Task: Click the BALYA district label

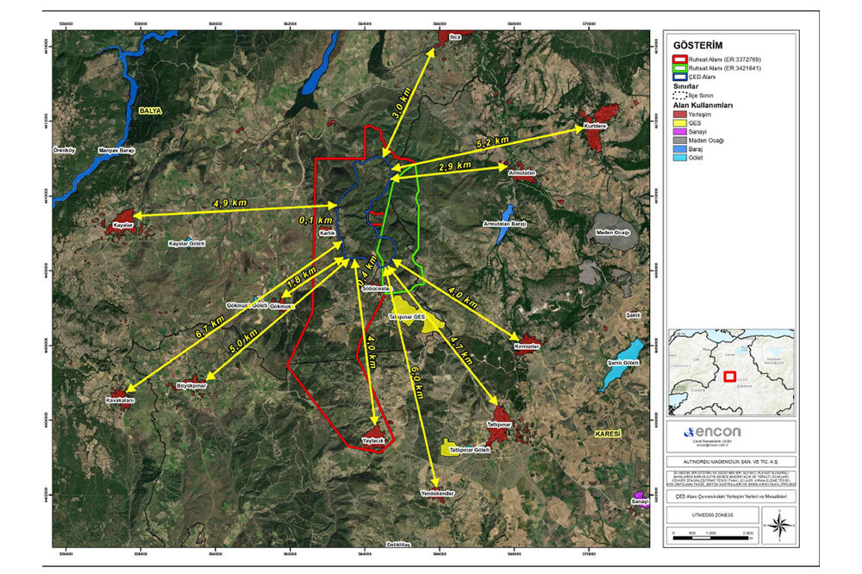Action: [x=150, y=110]
